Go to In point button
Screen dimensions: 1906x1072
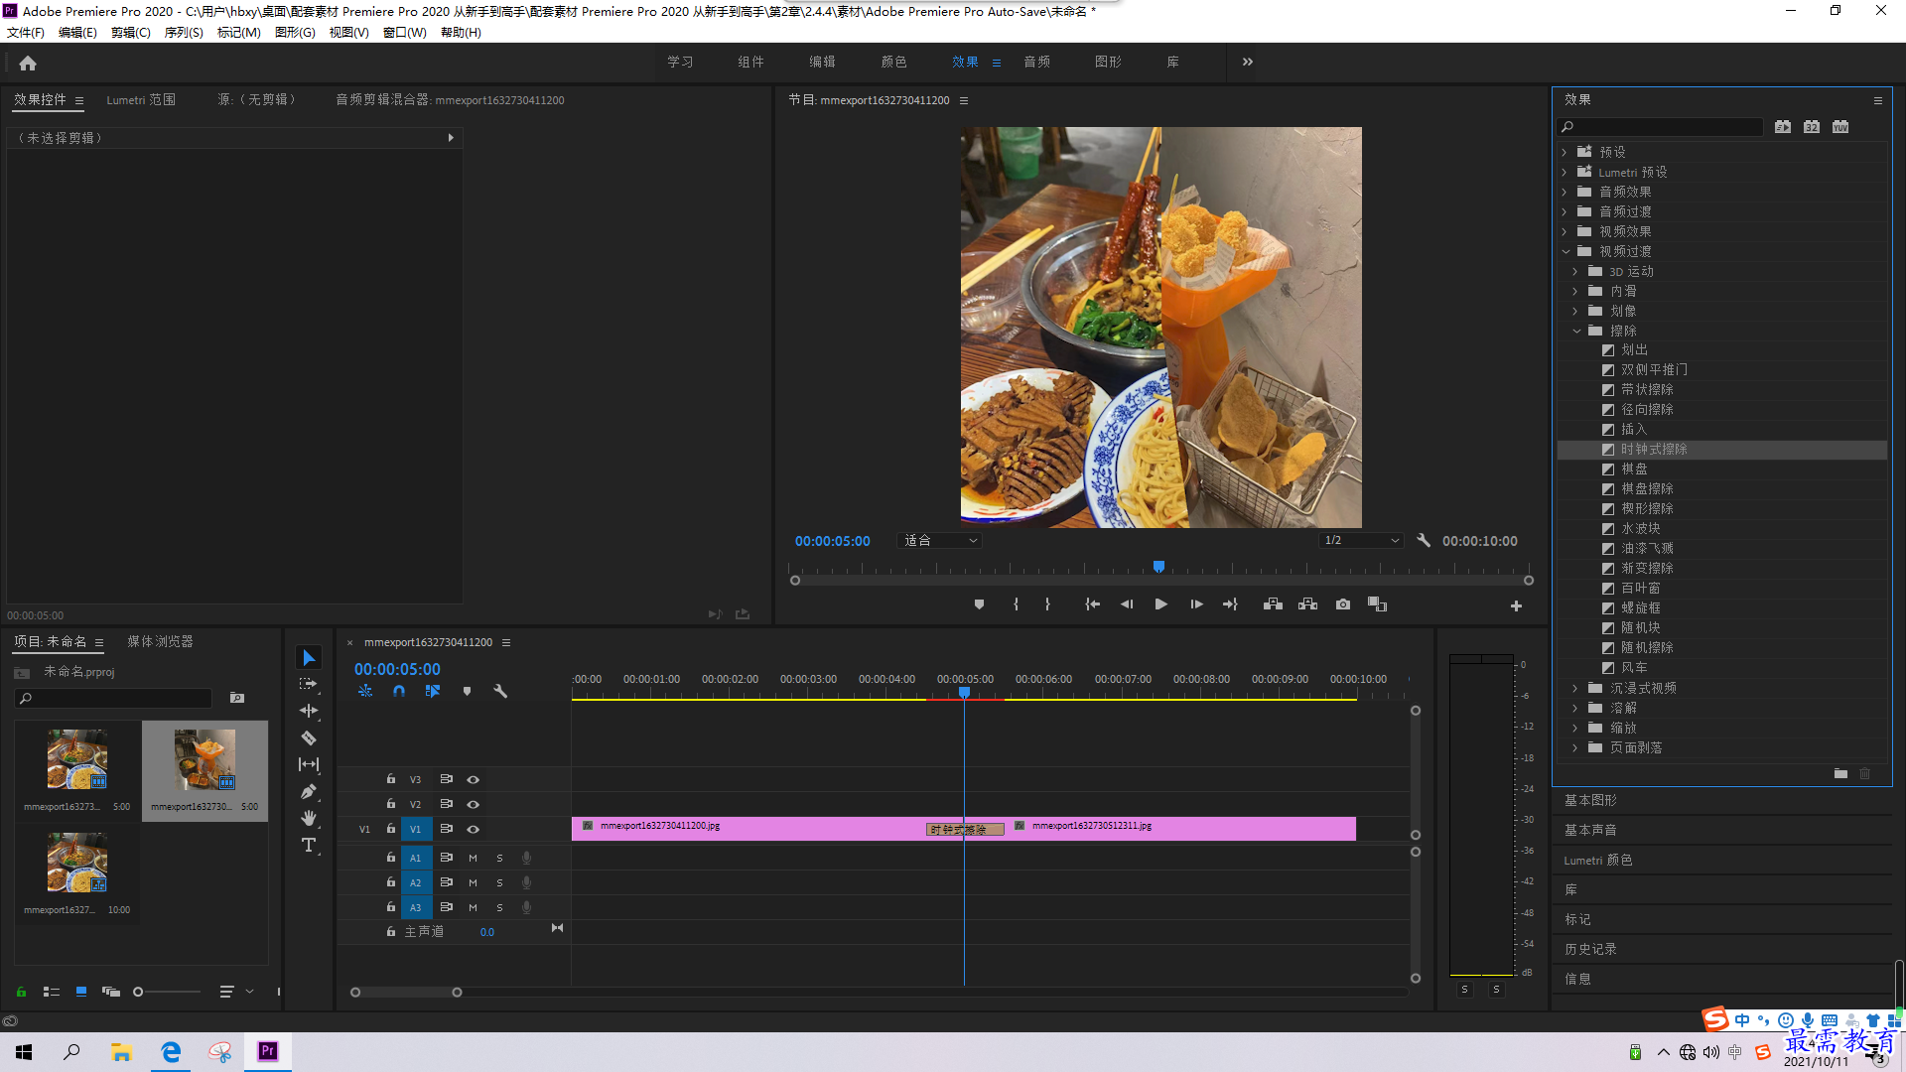1092,604
